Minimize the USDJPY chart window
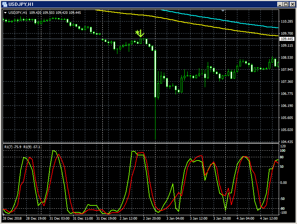The image size is (297, 224). [280, 4]
